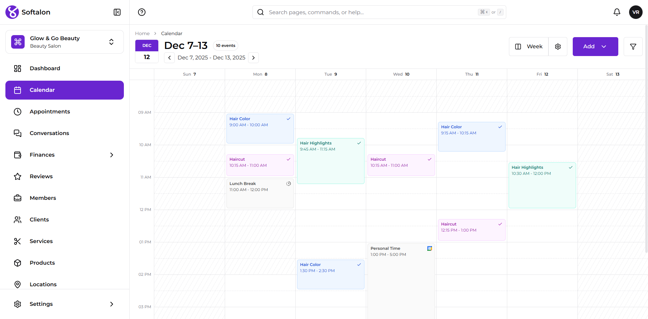The width and height of the screenshot is (648, 319).
Task: Click the Finances wallet icon
Action: point(18,155)
